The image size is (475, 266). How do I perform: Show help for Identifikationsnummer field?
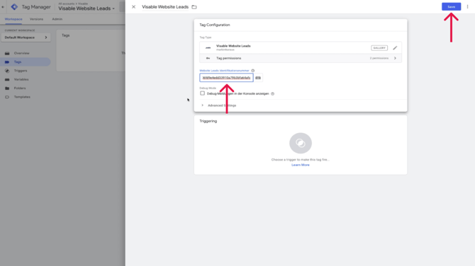point(253,71)
